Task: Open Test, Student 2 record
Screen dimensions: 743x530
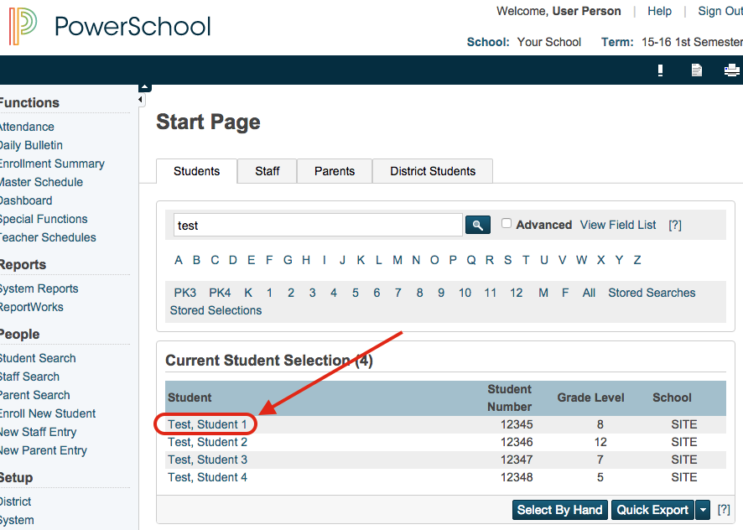Action: [x=207, y=442]
